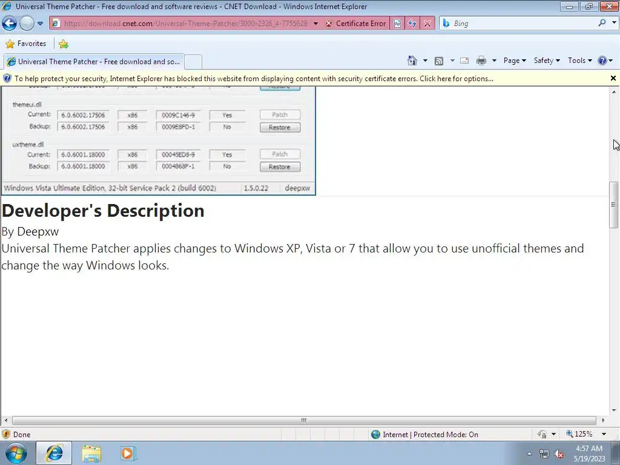Image resolution: width=620 pixels, height=465 pixels.
Task: Click Internet Protected Mode status zone
Action: [x=425, y=435]
